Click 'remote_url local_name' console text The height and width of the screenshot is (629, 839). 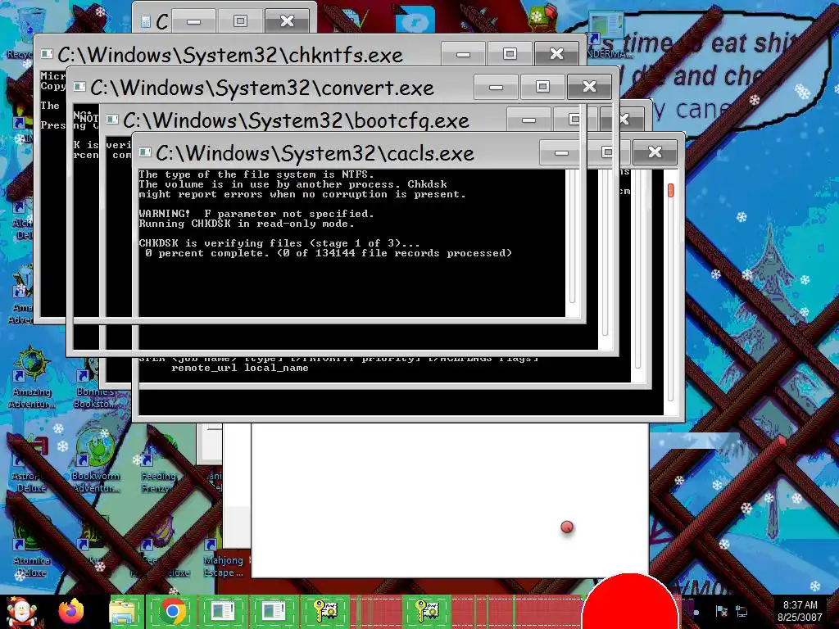240,368
